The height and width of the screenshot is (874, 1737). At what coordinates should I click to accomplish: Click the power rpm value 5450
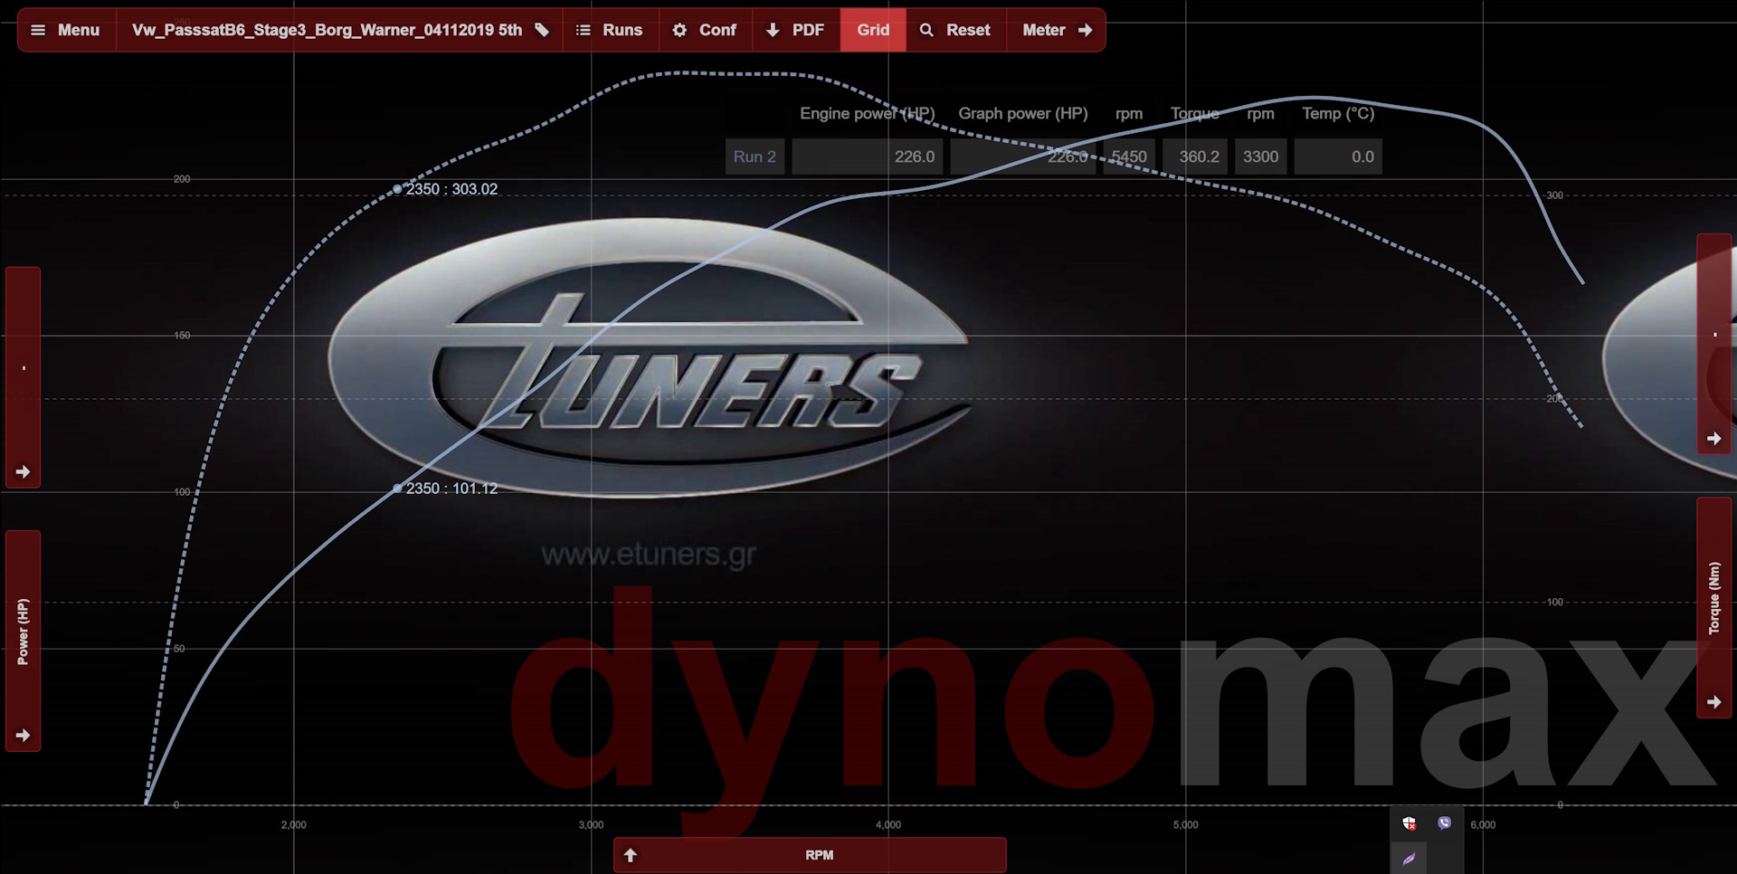[x=1128, y=157]
